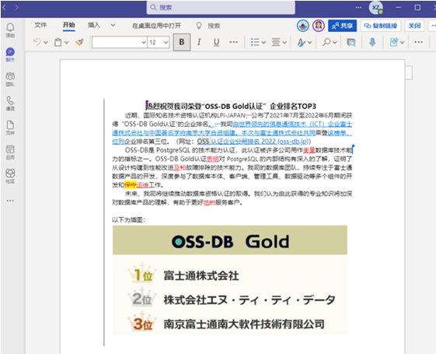Click the ribbon 搜索 search field
This screenshot has height=354, width=436.
[x=214, y=26]
